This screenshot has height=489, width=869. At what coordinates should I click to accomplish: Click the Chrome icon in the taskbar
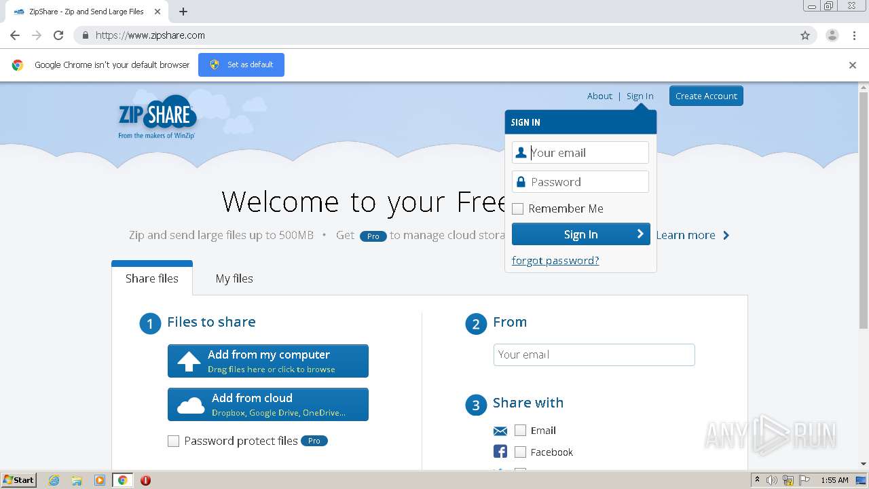click(x=122, y=480)
